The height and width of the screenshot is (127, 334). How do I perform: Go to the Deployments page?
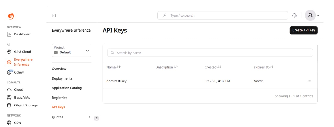pos(62,78)
